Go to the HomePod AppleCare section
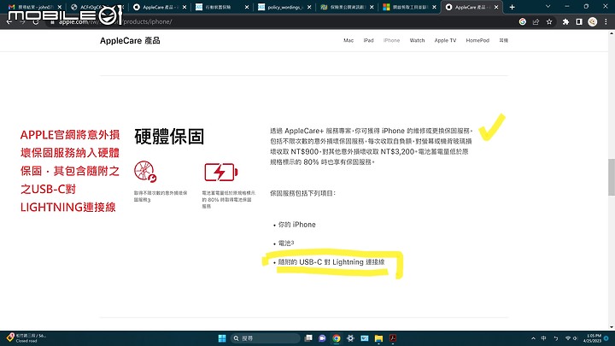The height and width of the screenshot is (346, 615). pos(477,40)
